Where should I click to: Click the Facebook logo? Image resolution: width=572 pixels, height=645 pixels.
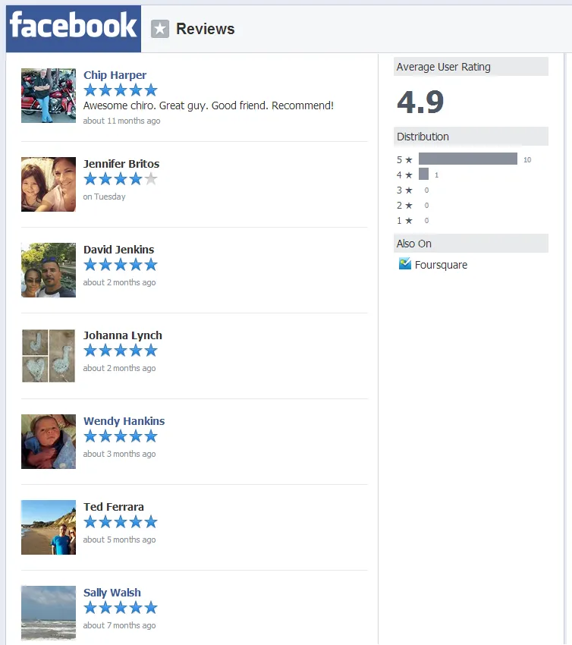(x=74, y=27)
